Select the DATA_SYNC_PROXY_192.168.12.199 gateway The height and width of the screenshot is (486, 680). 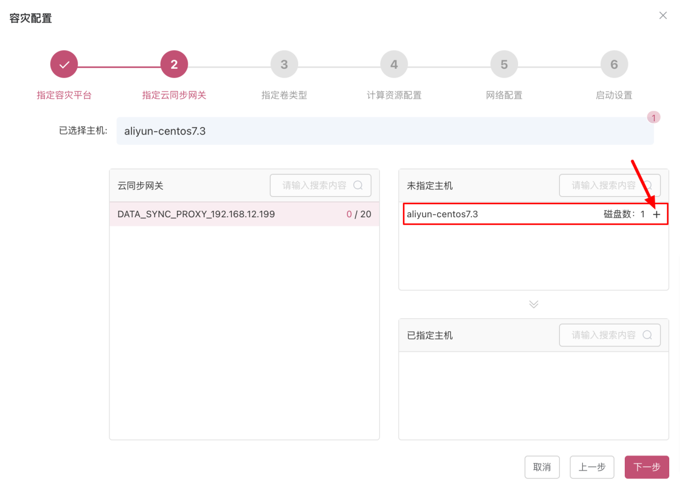(196, 213)
